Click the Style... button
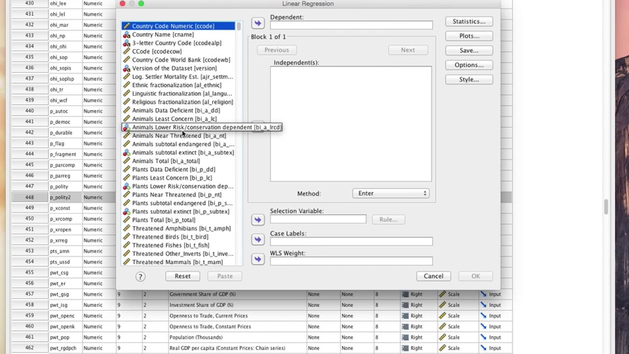This screenshot has width=629, height=354. pyautogui.click(x=469, y=80)
